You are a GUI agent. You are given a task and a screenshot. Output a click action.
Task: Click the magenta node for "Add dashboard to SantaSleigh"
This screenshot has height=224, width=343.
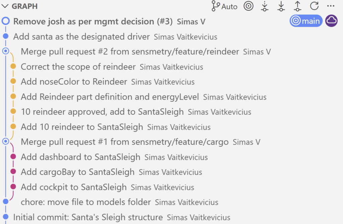13,156
